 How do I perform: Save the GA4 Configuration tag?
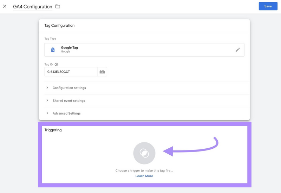point(268,6)
